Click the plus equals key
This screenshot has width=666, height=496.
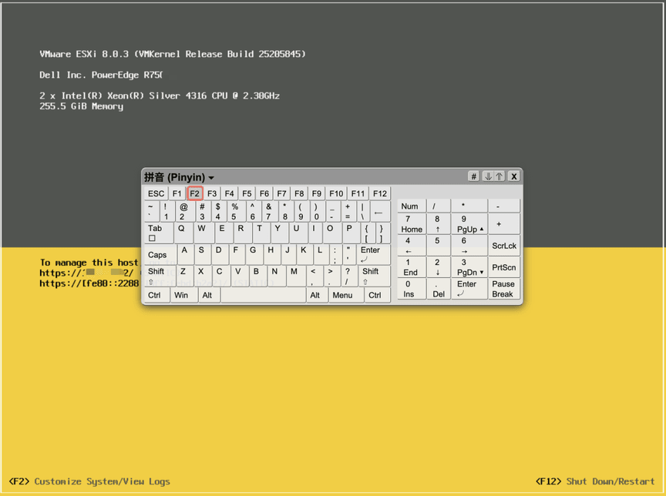pos(348,211)
